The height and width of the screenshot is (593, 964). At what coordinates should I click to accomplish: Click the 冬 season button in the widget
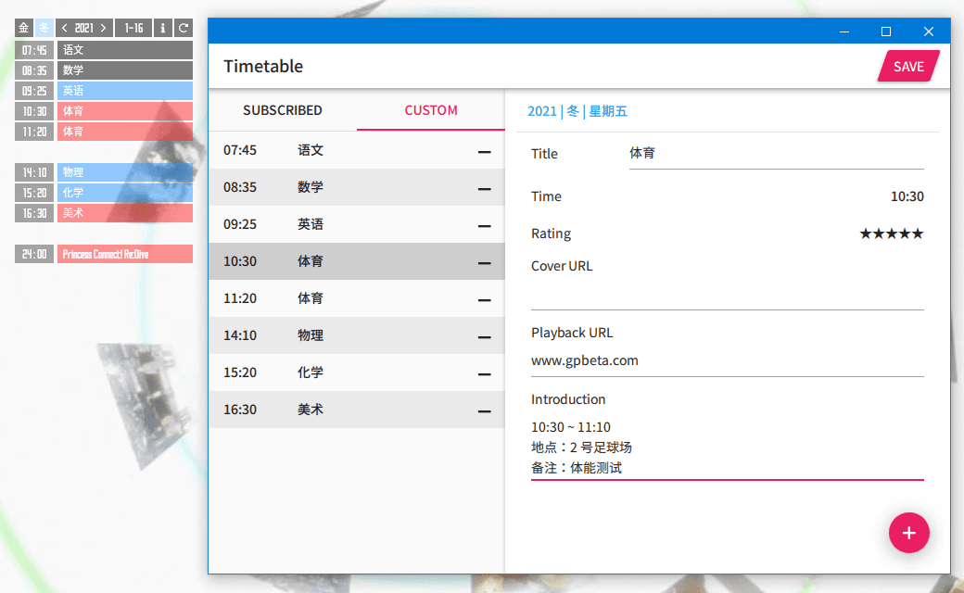pyautogui.click(x=44, y=28)
